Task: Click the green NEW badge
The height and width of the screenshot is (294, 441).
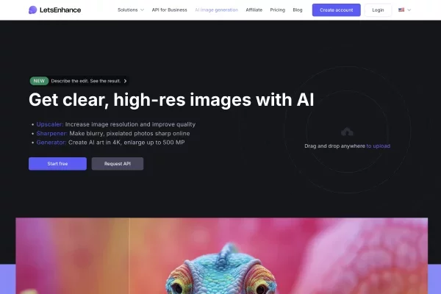Action: (39, 81)
